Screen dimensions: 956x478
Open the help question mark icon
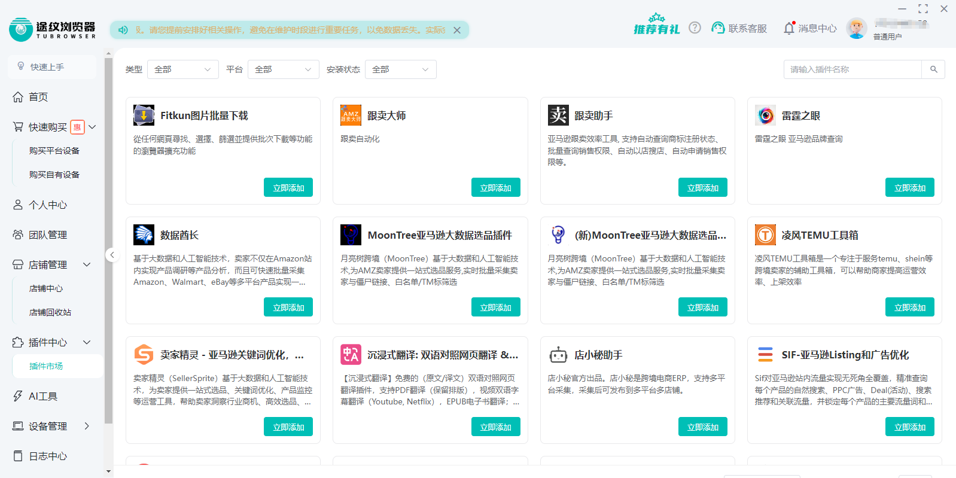click(x=695, y=28)
